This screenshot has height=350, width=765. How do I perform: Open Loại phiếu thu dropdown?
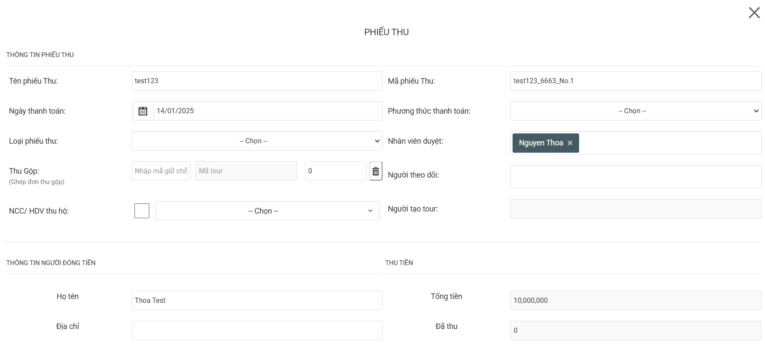(257, 141)
